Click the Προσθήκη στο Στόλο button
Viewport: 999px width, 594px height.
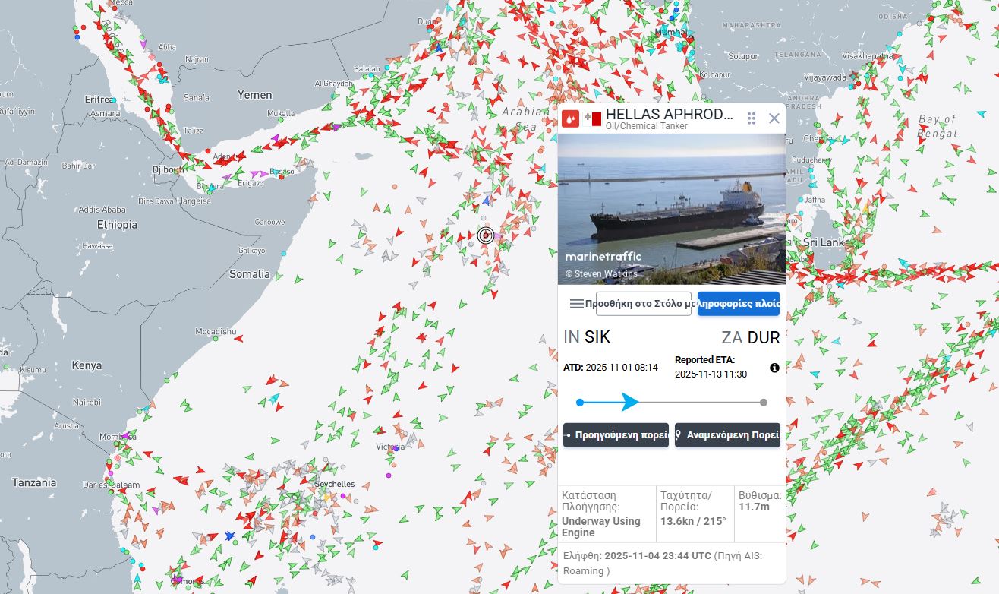point(643,304)
